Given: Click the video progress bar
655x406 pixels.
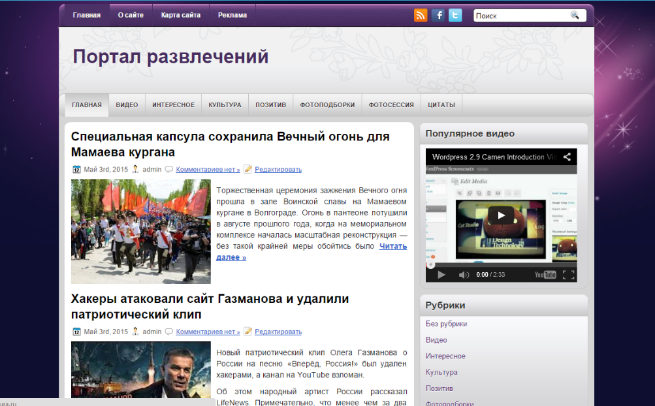Looking at the screenshot, I should pyautogui.click(x=502, y=265).
